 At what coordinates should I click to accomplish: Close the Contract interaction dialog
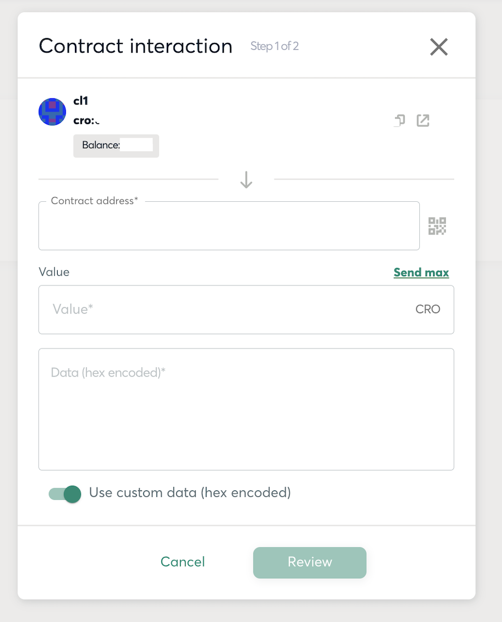[439, 47]
